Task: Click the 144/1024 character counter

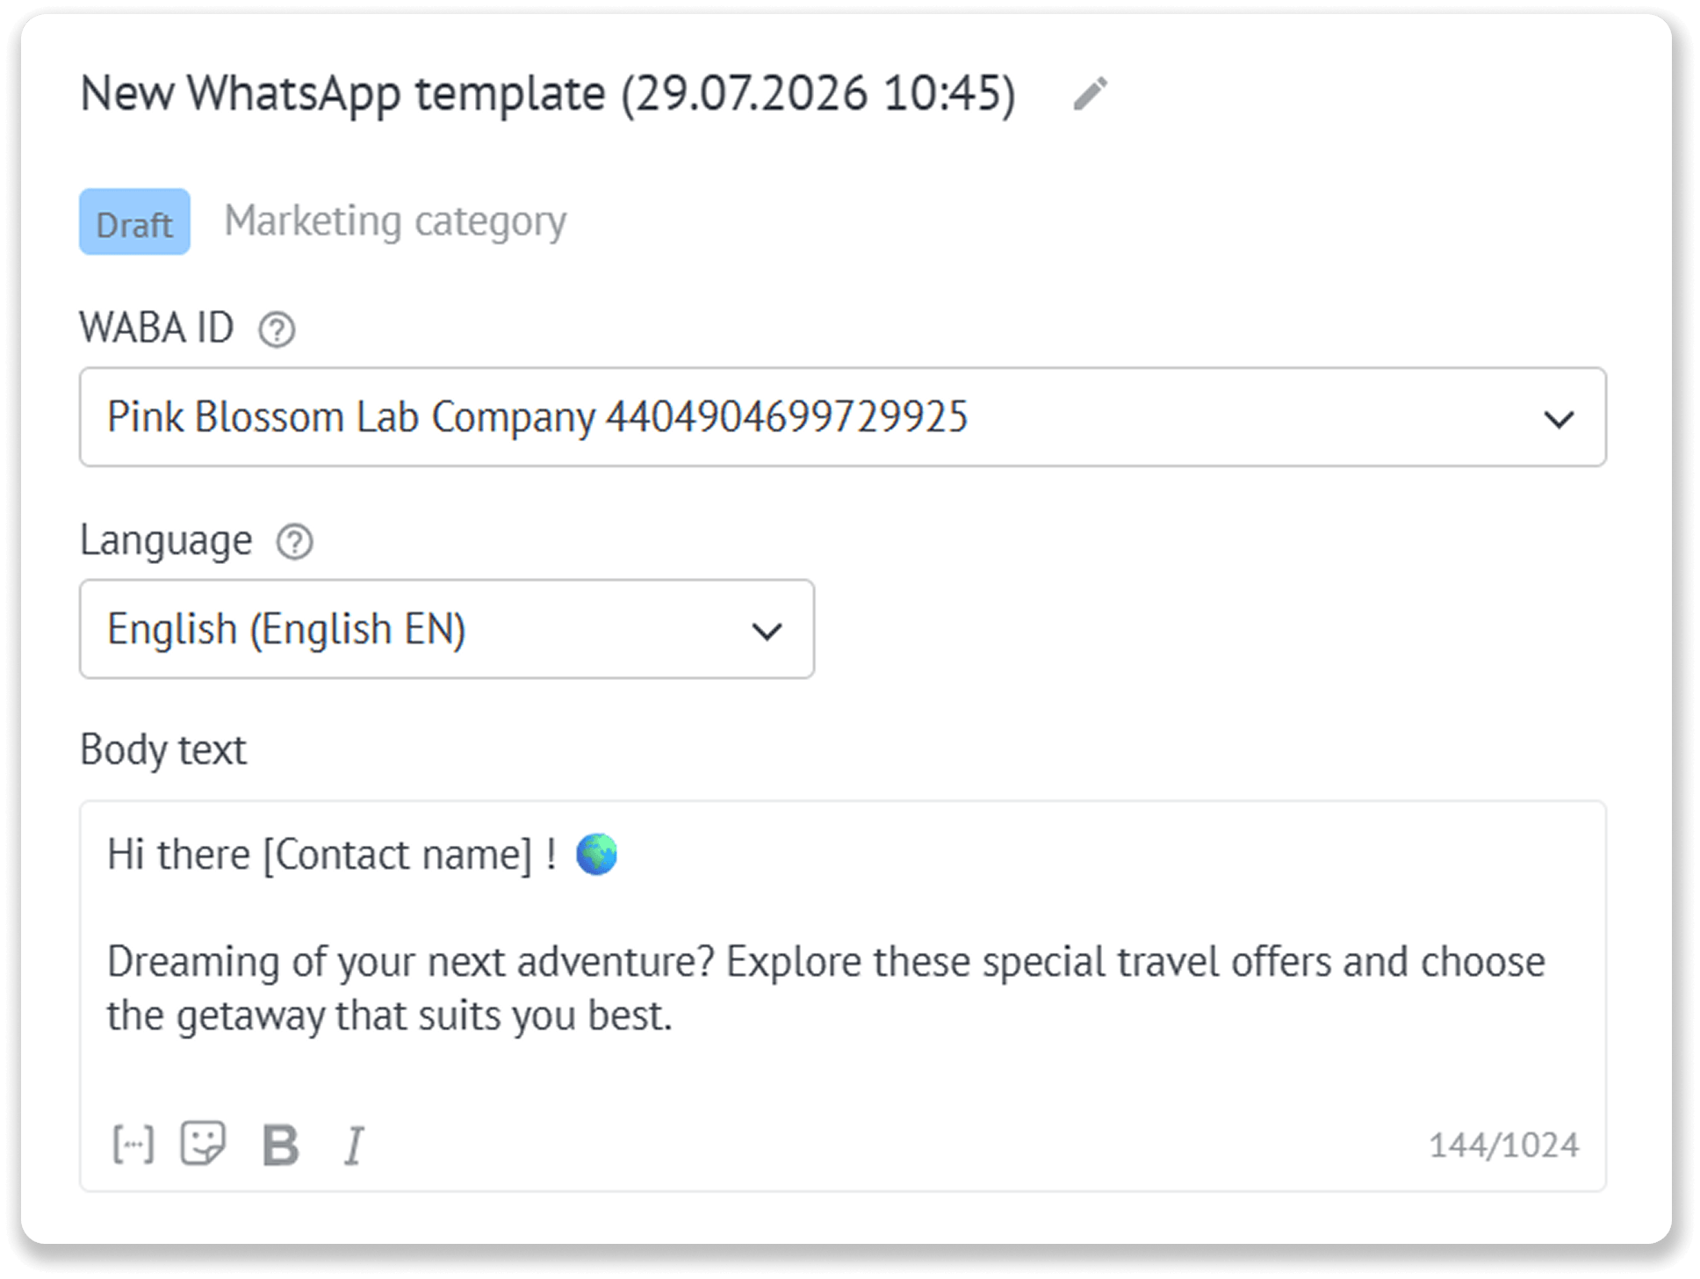Action: click(x=1503, y=1145)
